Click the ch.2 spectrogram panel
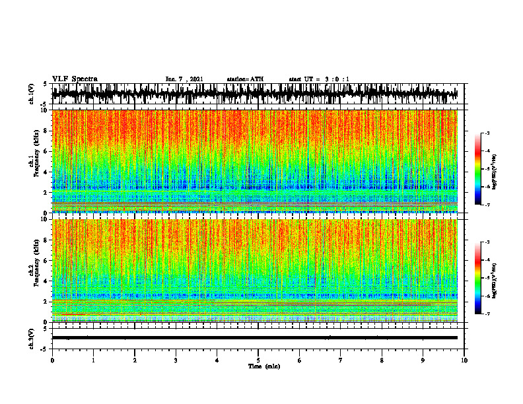Viewport: 523px width, 404px height. 255,271
